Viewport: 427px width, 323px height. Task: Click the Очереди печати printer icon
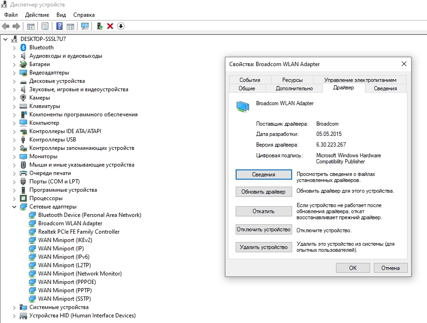click(23, 173)
